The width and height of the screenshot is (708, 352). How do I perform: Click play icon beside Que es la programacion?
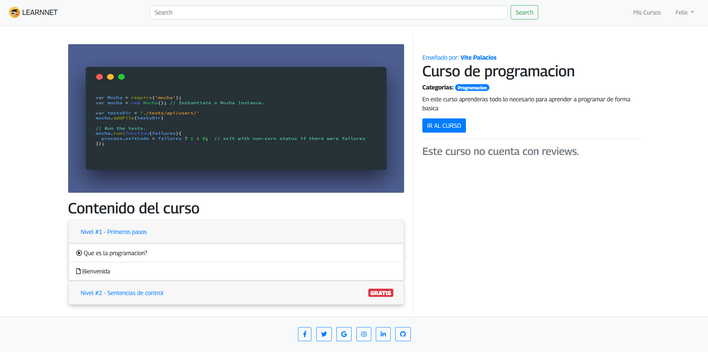coord(79,253)
